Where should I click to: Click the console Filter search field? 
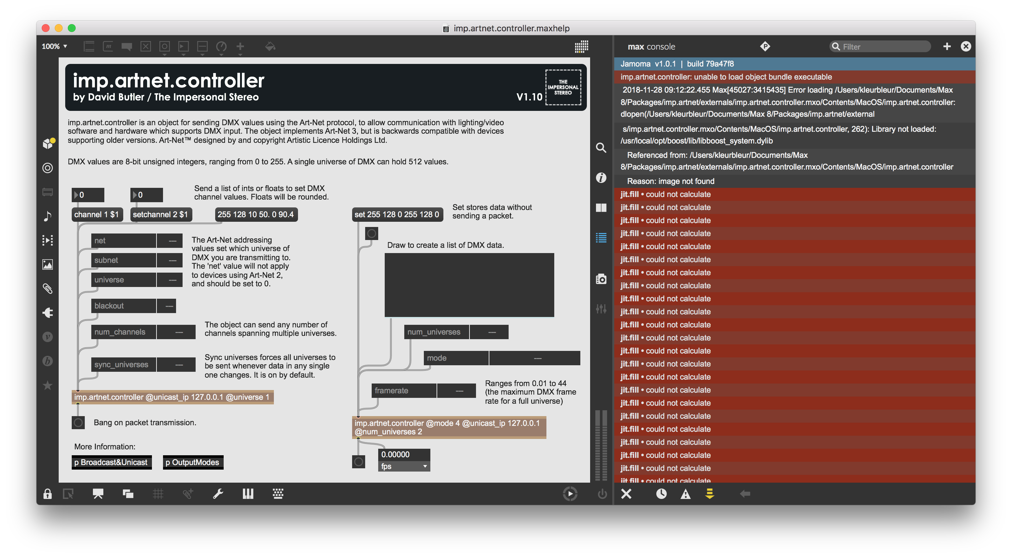coord(880,46)
